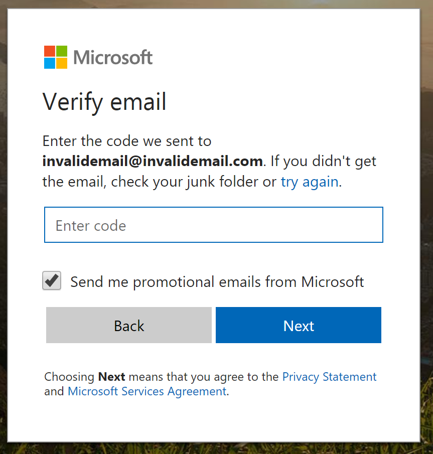433x454 pixels.
Task: Click the bold invalidemail@invalidemail.com address
Action: pyautogui.click(x=153, y=161)
